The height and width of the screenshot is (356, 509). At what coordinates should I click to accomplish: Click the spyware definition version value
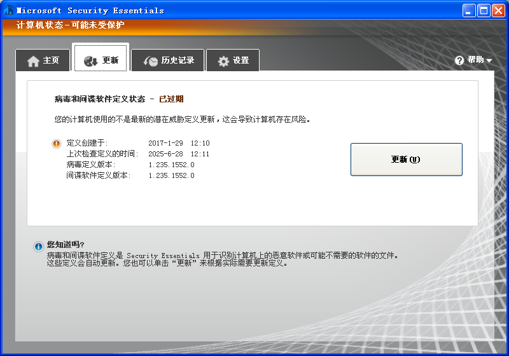click(171, 175)
